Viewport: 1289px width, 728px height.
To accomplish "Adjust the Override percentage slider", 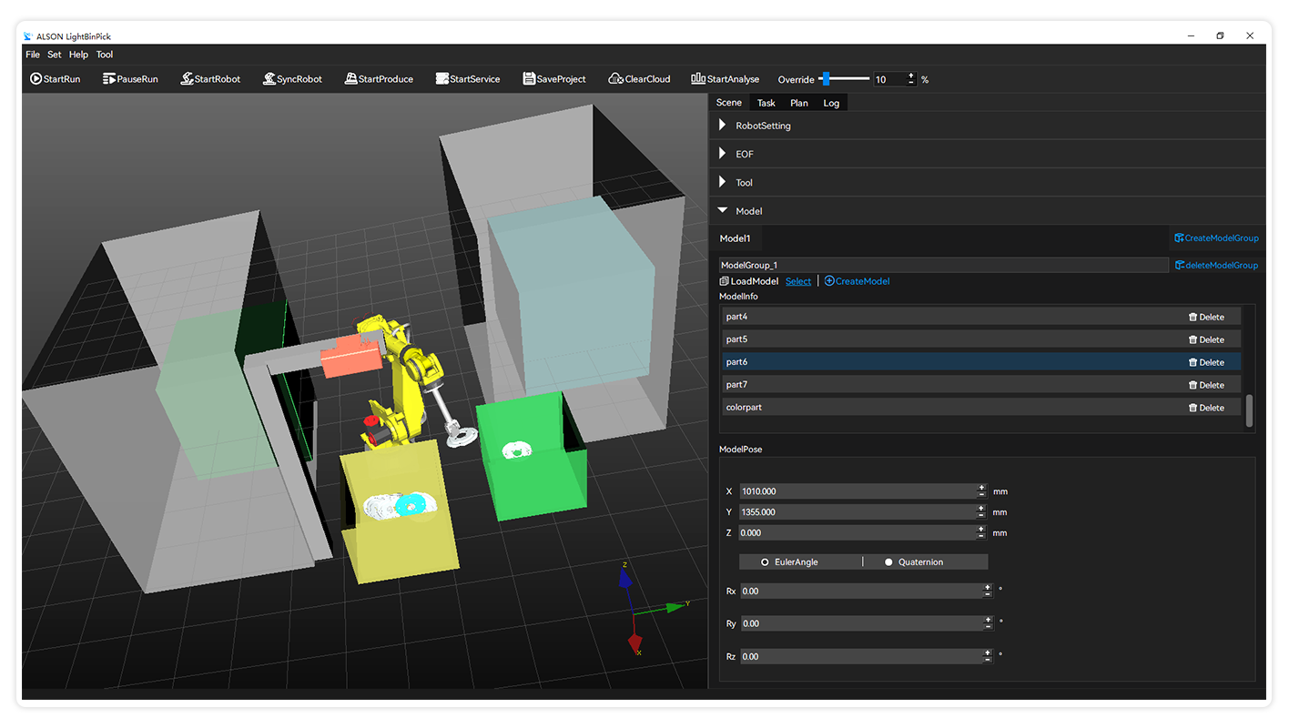I will coord(827,79).
